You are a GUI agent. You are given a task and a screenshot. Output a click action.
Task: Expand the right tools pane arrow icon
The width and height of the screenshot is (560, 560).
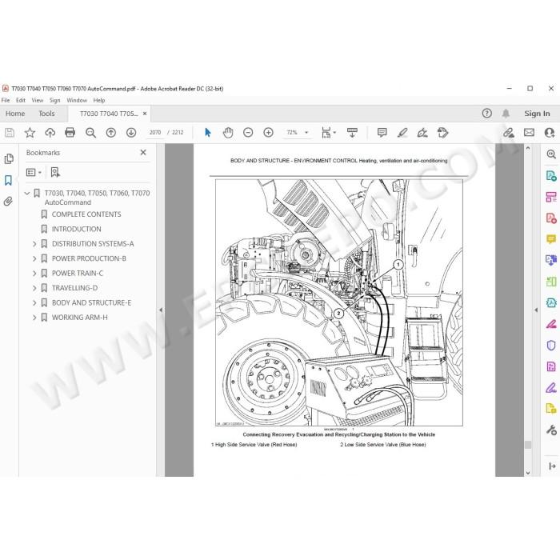(552, 466)
